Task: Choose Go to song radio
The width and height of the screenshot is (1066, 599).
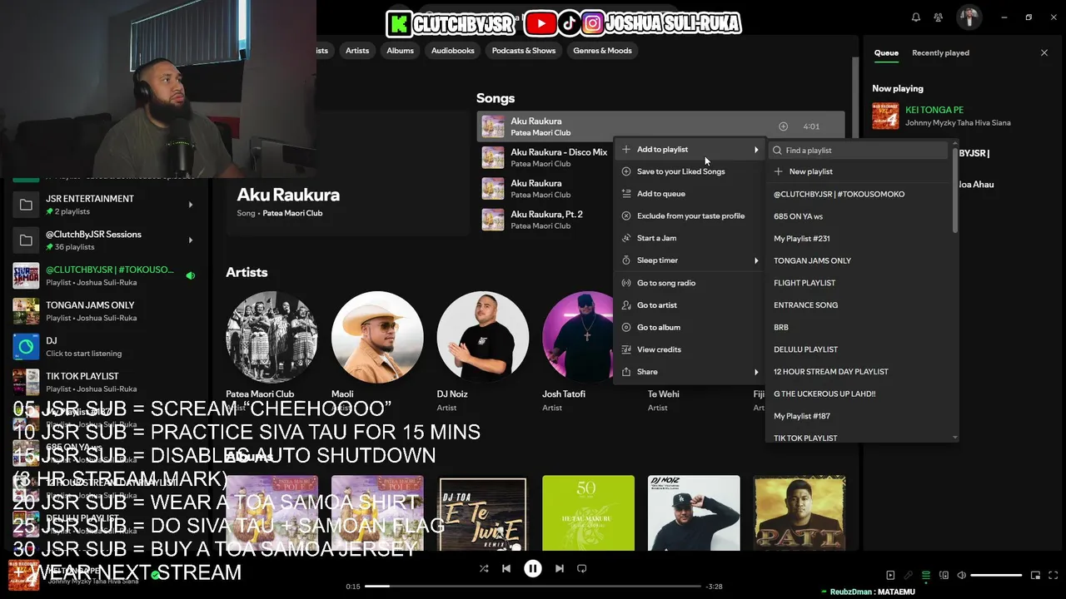Action: pos(690,283)
